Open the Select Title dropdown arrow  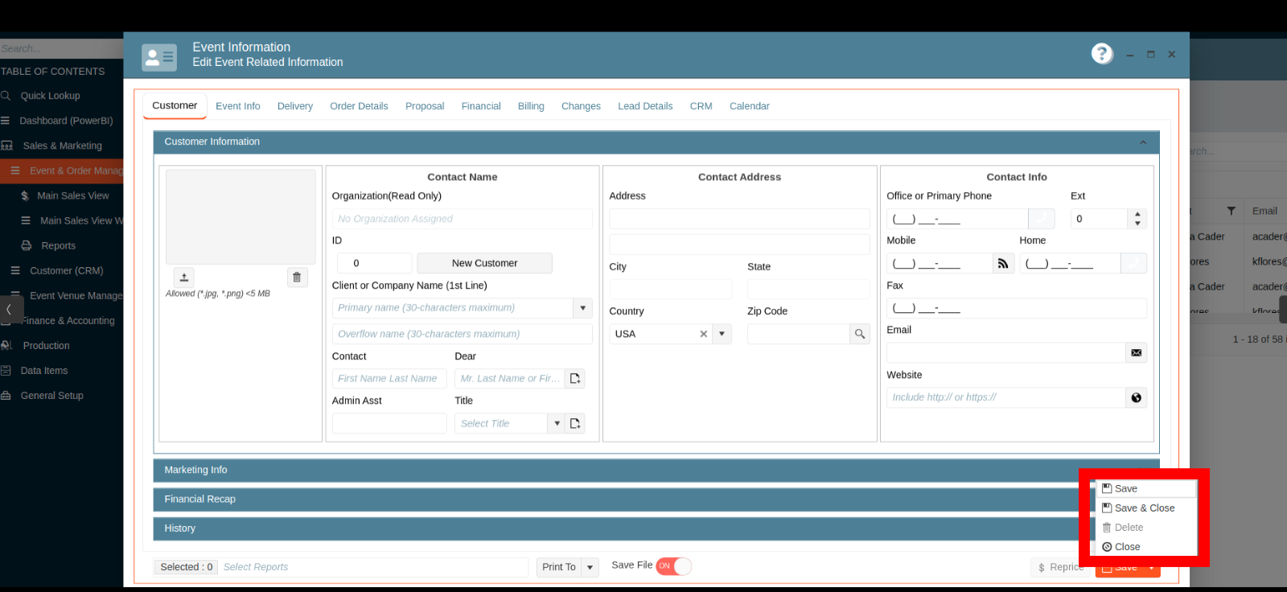point(557,423)
